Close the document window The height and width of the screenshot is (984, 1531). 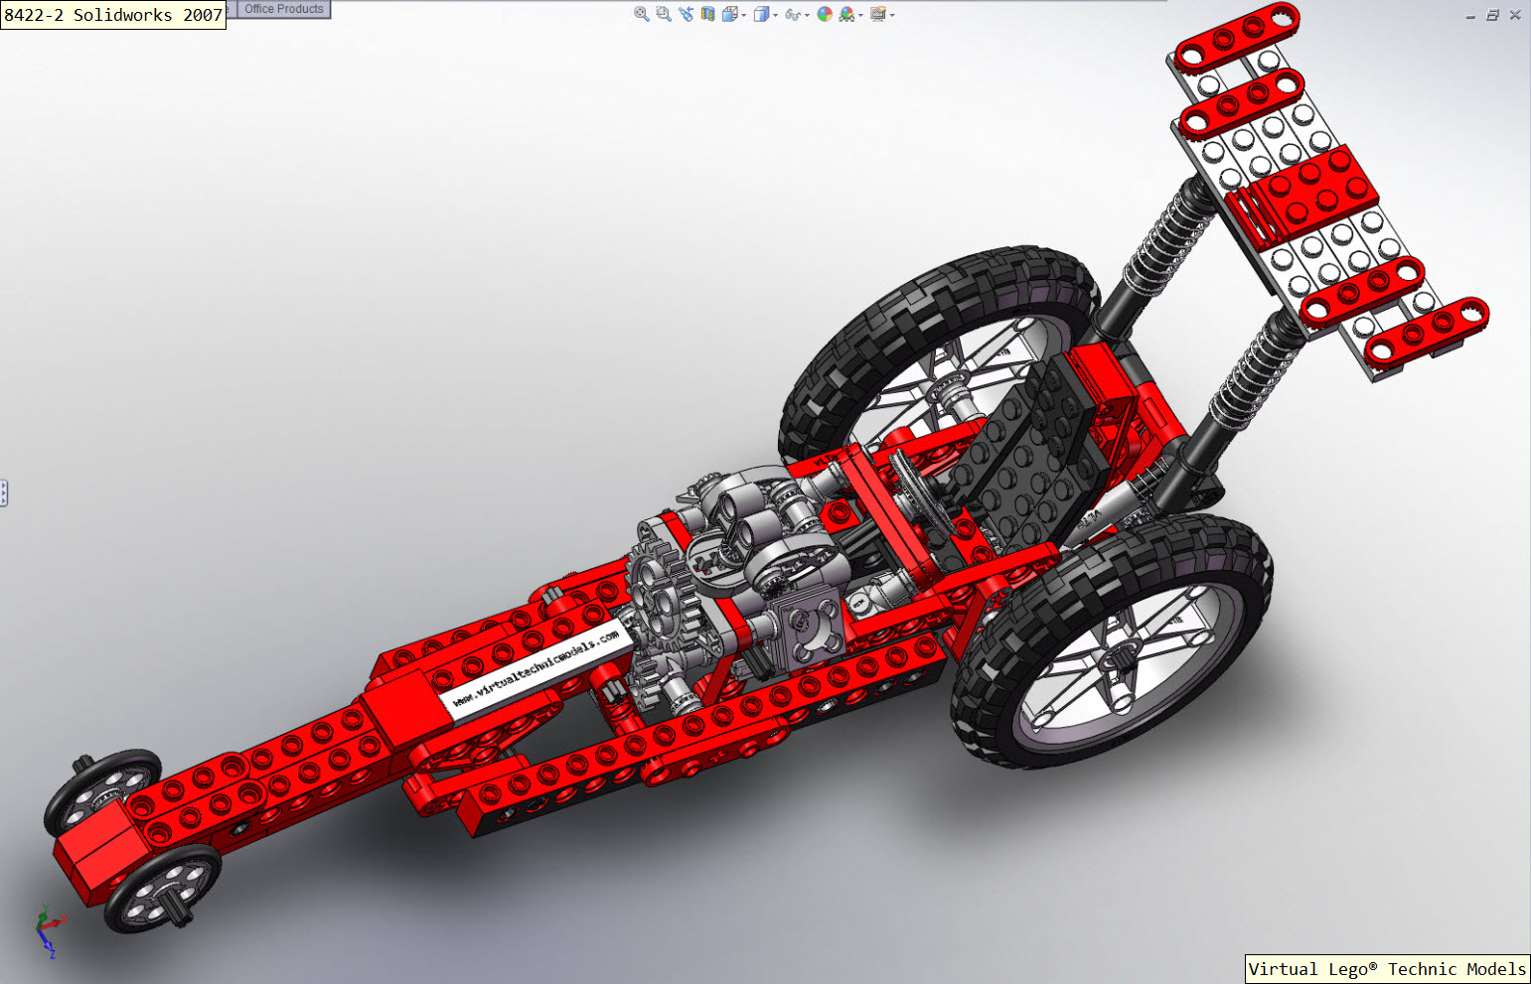pos(1515,15)
